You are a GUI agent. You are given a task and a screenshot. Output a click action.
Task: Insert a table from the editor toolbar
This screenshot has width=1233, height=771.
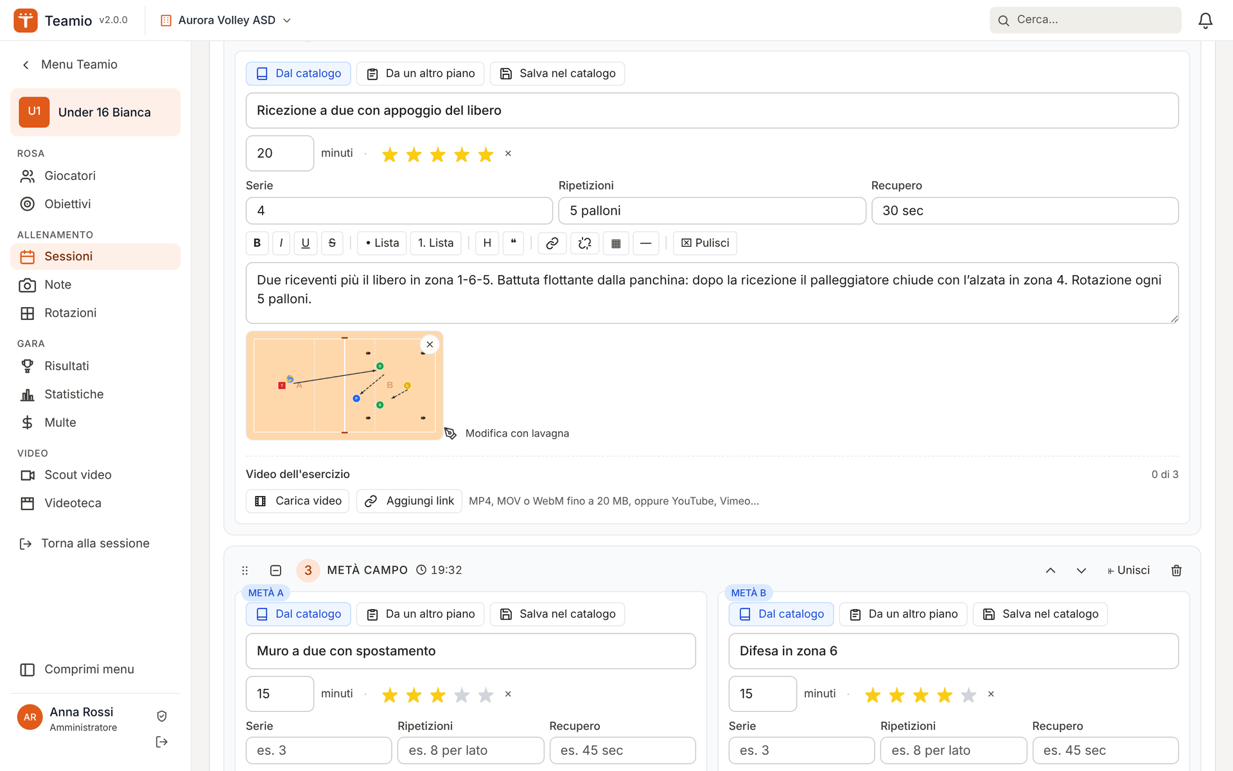tap(616, 243)
